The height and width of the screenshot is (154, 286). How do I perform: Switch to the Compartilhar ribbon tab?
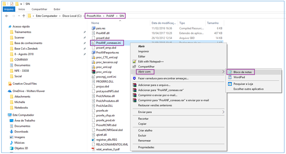coord(38,9)
